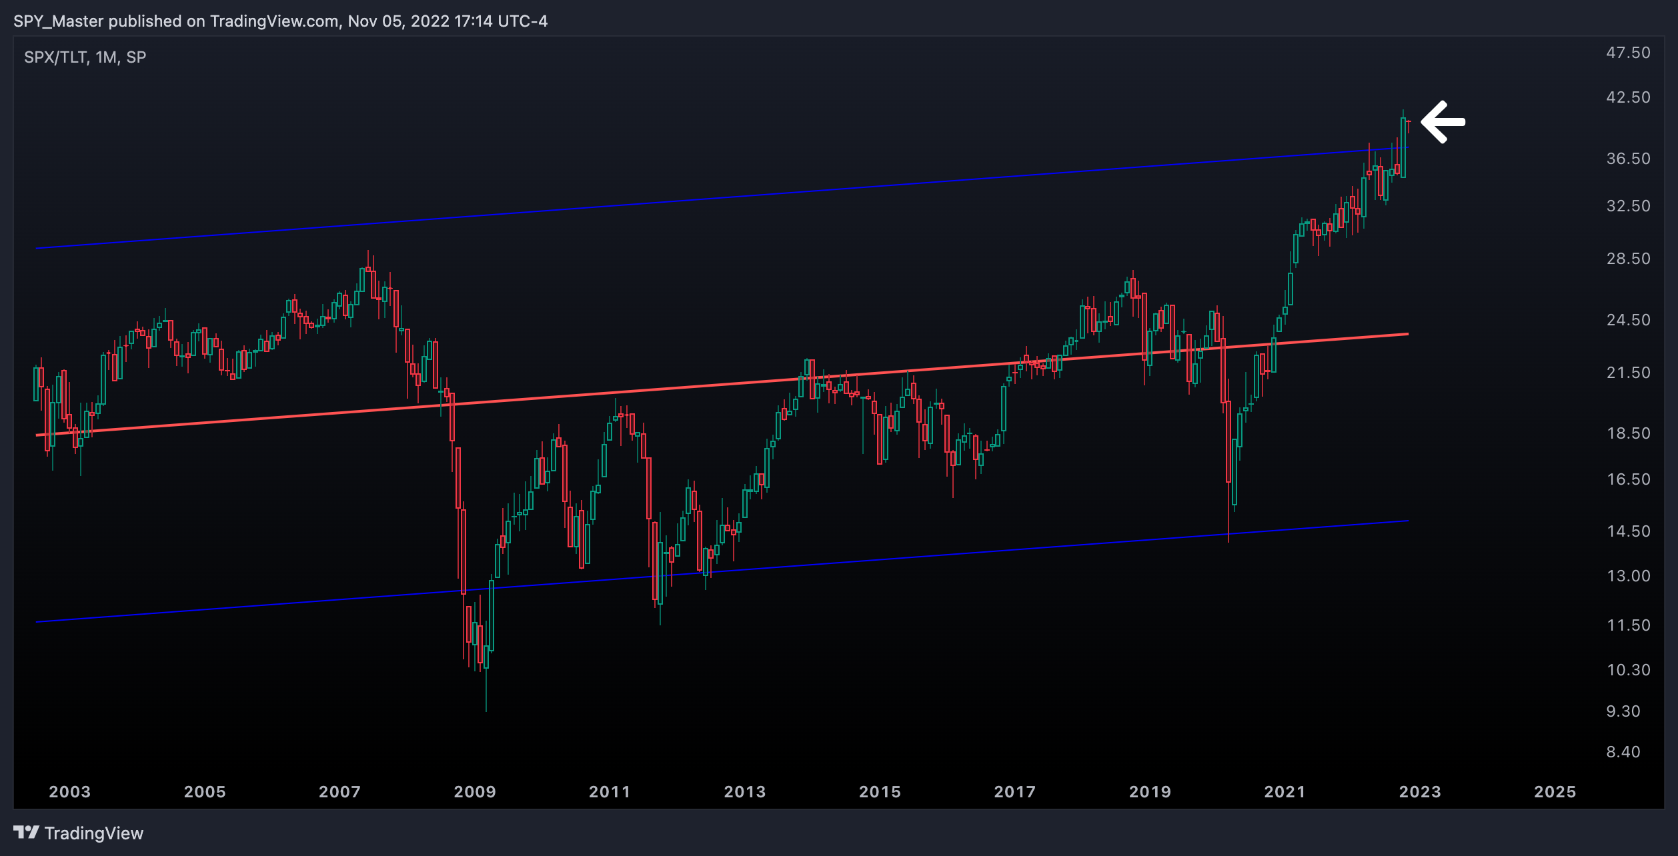Screen dimensions: 1678x856
Task: Click the 42.50 price axis label
Action: pyautogui.click(x=1628, y=97)
